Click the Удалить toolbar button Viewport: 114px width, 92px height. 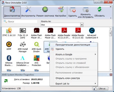click(72, 12)
